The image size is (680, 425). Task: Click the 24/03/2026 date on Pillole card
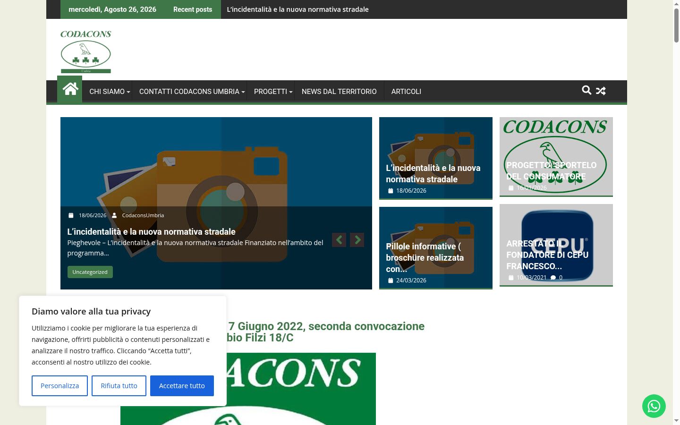[411, 280]
